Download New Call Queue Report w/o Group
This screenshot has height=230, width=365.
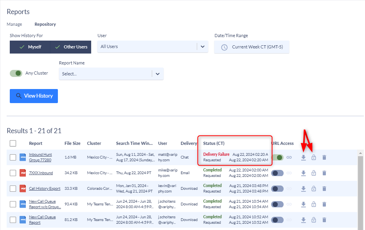click(x=303, y=204)
